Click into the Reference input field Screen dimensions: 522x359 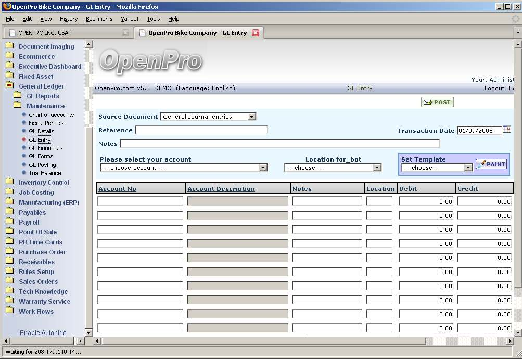(201, 130)
